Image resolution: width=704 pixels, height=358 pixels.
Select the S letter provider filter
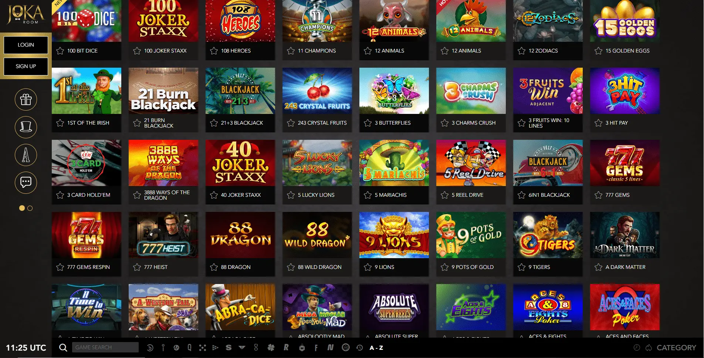coord(229,348)
